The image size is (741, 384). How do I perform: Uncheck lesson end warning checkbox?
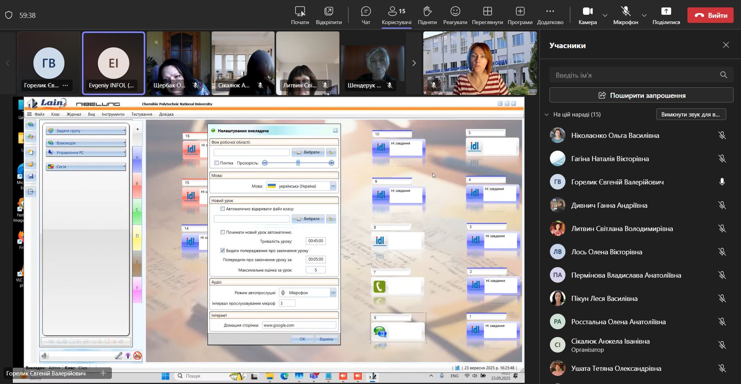tap(223, 251)
